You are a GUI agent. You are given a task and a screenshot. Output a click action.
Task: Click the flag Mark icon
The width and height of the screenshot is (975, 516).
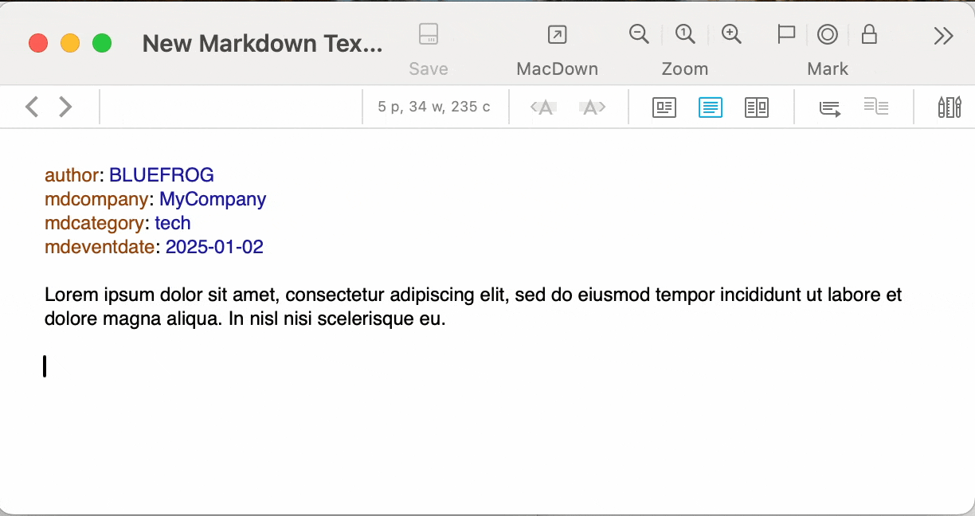[786, 34]
